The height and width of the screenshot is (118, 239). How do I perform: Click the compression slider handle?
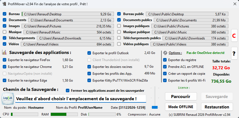click(155, 107)
